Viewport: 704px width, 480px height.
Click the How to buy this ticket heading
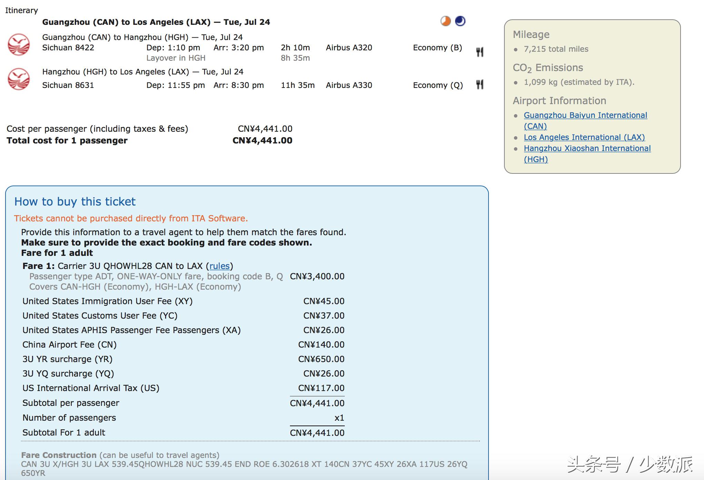[75, 202]
